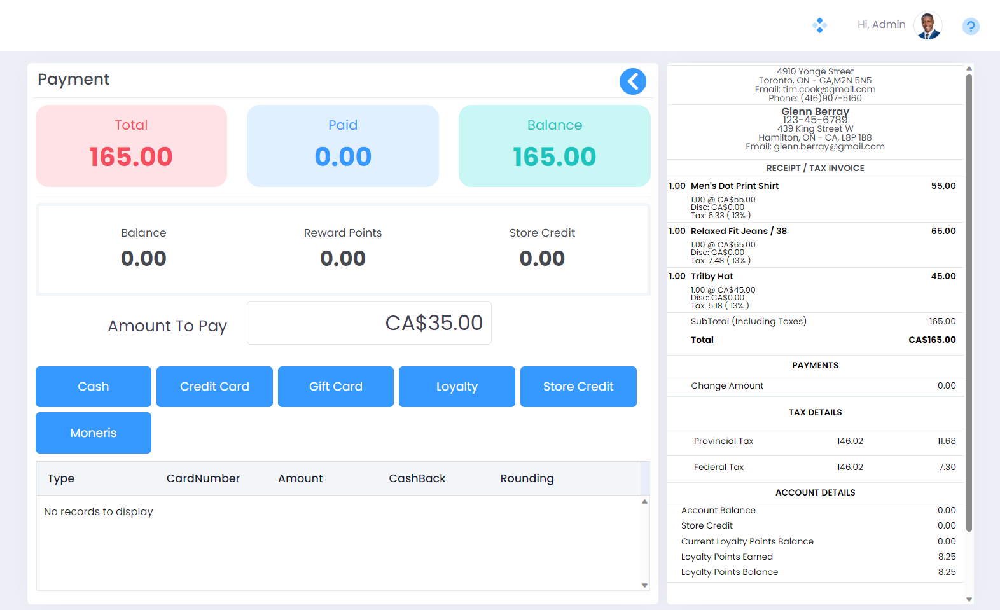Click the Amount To Pay field
This screenshot has width=1000, height=610.
pyautogui.click(x=369, y=323)
